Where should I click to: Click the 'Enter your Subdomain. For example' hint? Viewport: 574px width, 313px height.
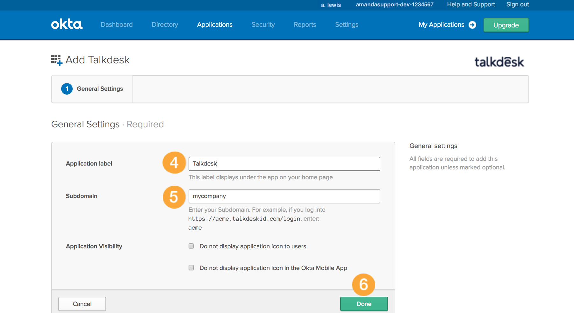click(x=257, y=210)
